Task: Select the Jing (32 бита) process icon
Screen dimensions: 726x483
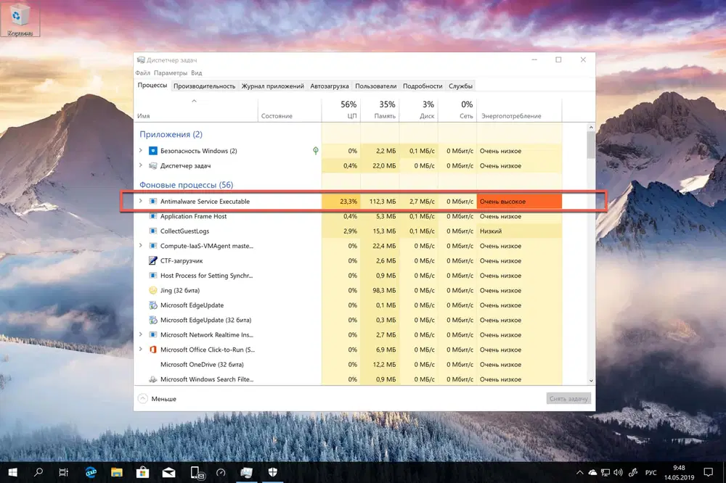Action: (x=152, y=290)
